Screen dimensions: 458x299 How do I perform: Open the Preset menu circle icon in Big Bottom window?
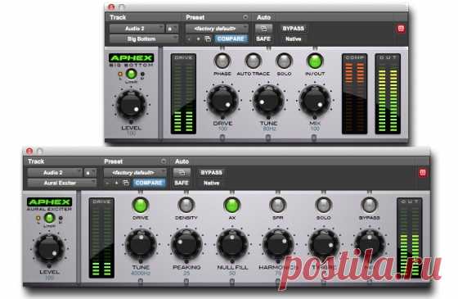[x=245, y=17]
